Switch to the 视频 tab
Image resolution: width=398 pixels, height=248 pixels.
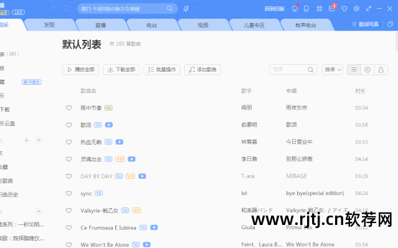[203, 25]
